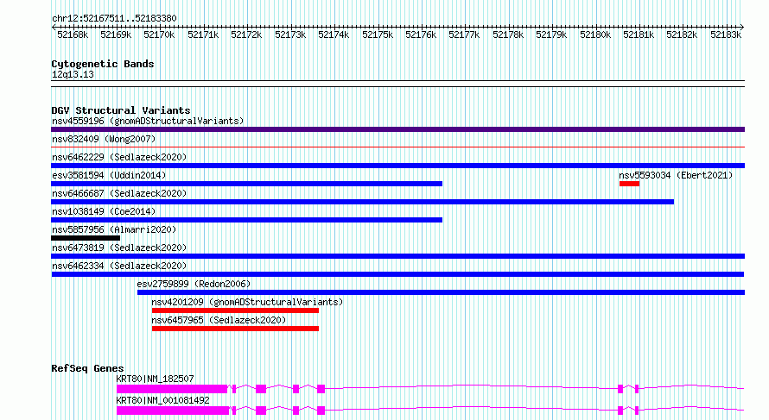
Task: Click the 52179k ruler tick label
Action: 551,34
